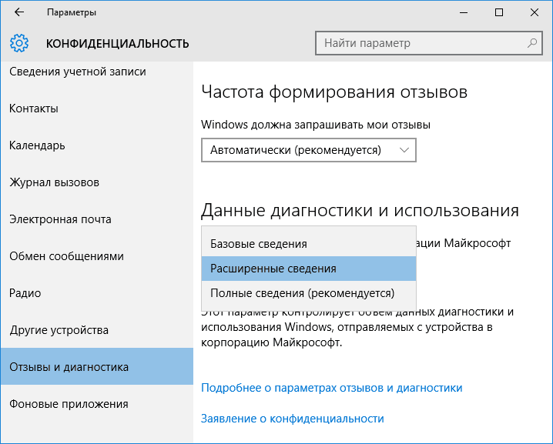The height and width of the screenshot is (444, 553).
Task: Open 'Электронная почта' settings
Action: 60,219
